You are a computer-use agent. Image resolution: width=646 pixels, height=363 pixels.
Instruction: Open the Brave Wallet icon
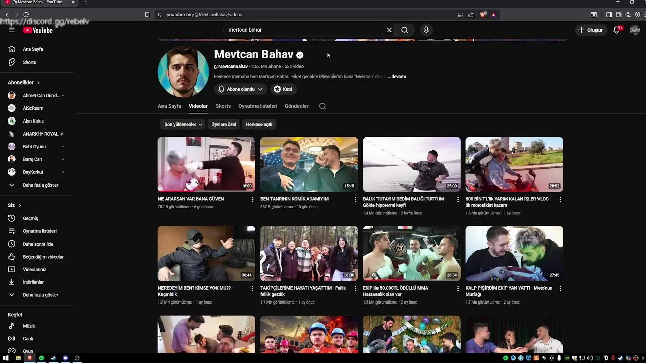tap(619, 15)
